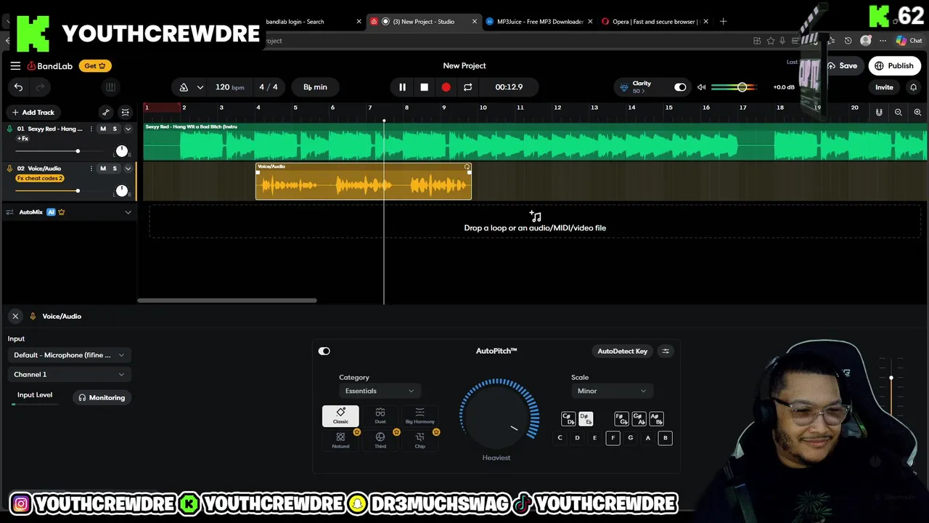
Task: Open the virtual piano keyboard icon
Action: [110, 87]
